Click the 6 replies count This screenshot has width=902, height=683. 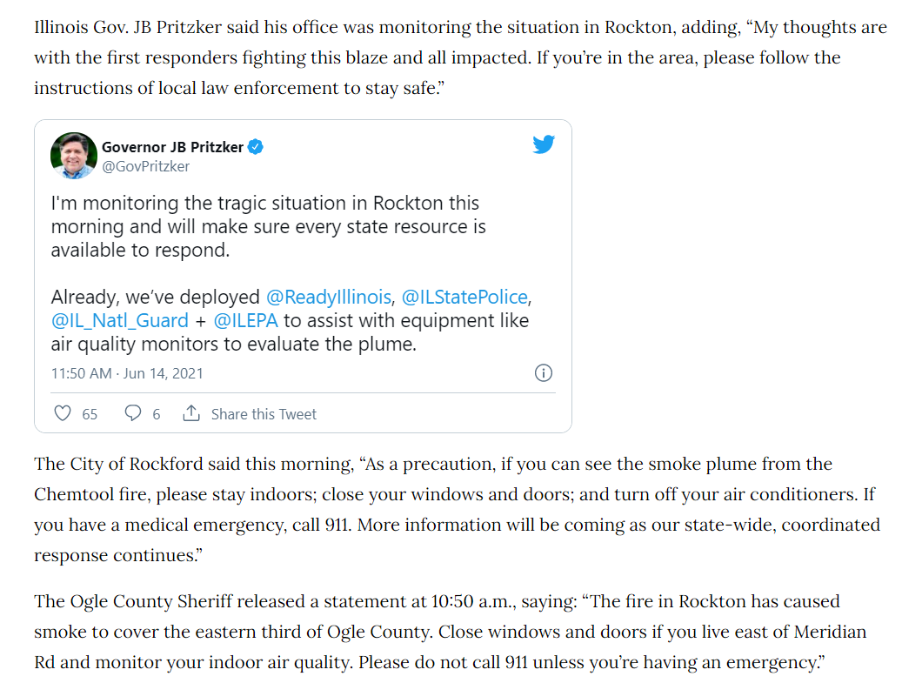[157, 414]
